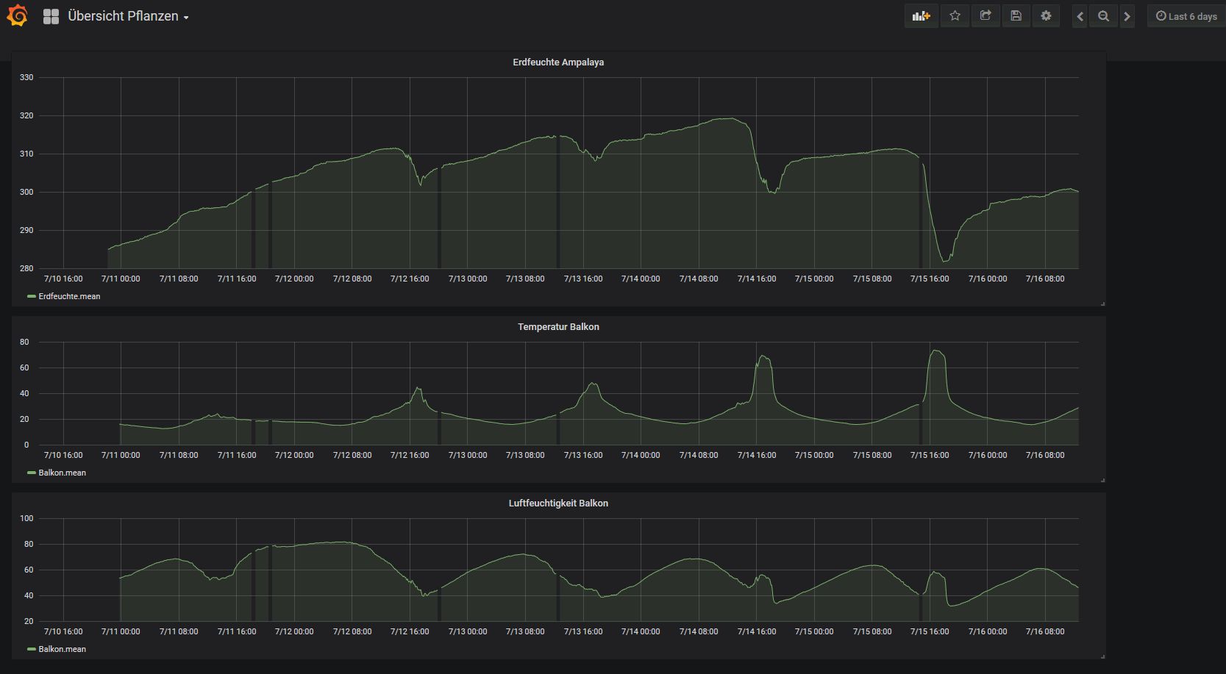This screenshot has width=1226, height=674.
Task: Zoom out time range magnifier icon
Action: [1103, 16]
